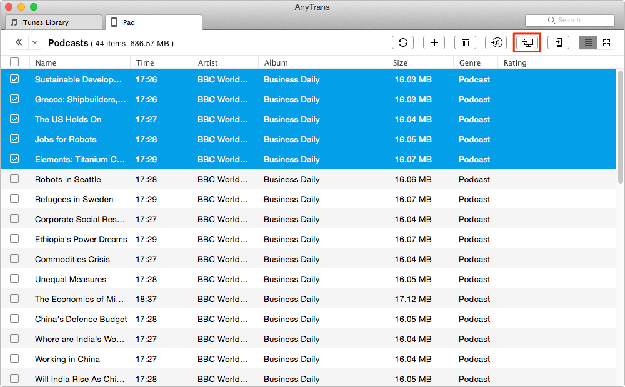
Task: Select 'Will India Rise As Chi...' row name
Action: [79, 379]
